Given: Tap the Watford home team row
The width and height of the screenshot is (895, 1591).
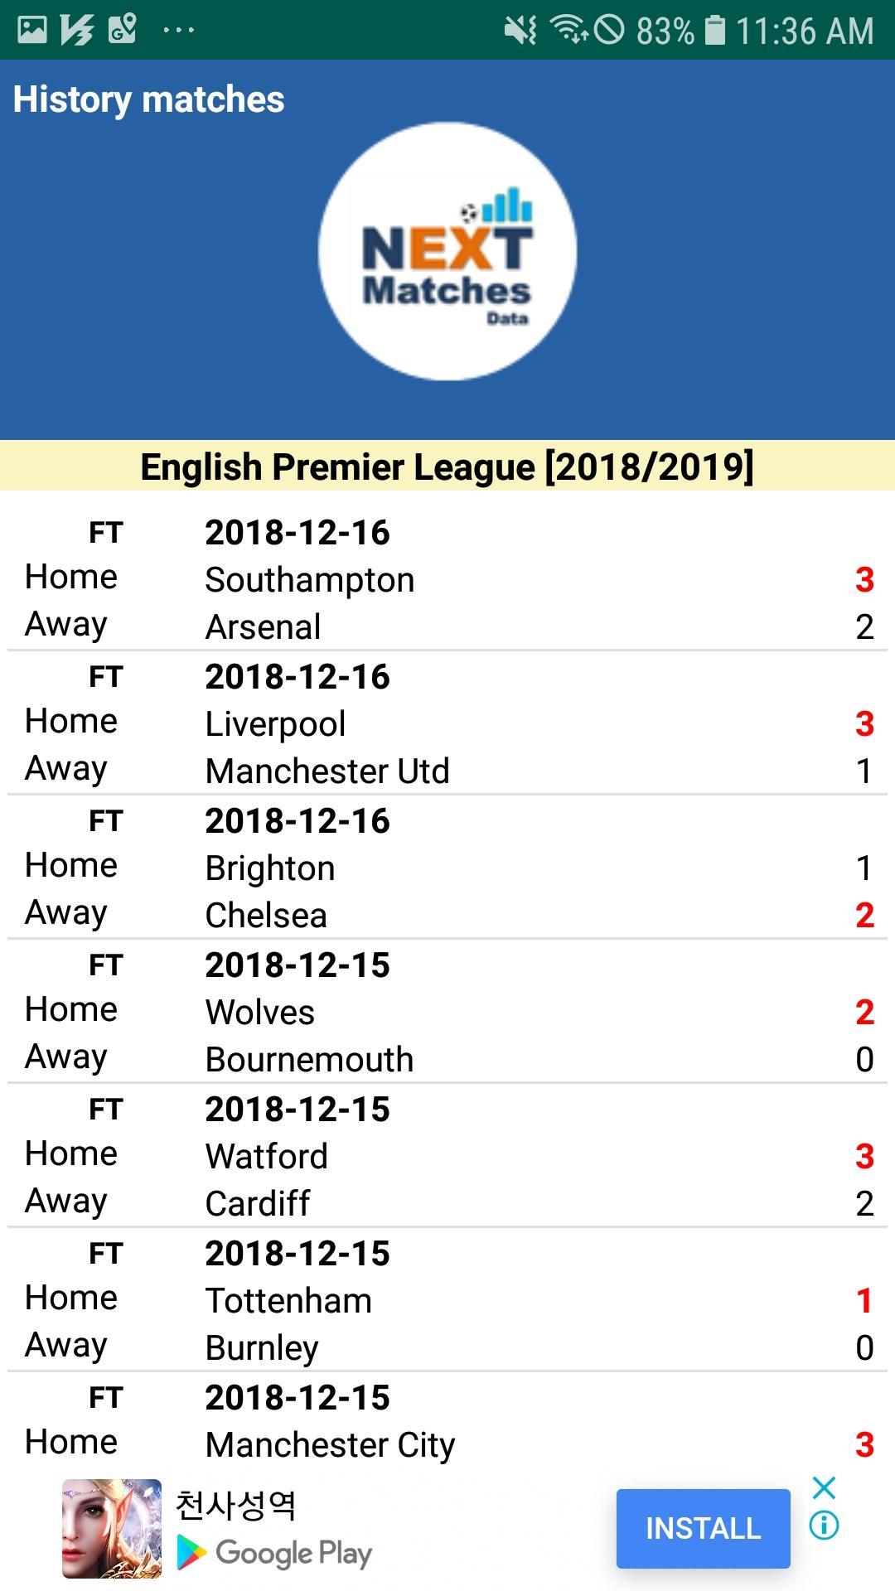Looking at the screenshot, I should click(x=447, y=1157).
